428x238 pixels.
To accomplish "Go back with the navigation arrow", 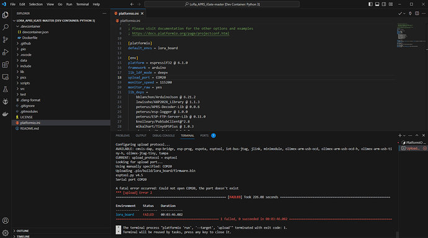I will 132,4.
